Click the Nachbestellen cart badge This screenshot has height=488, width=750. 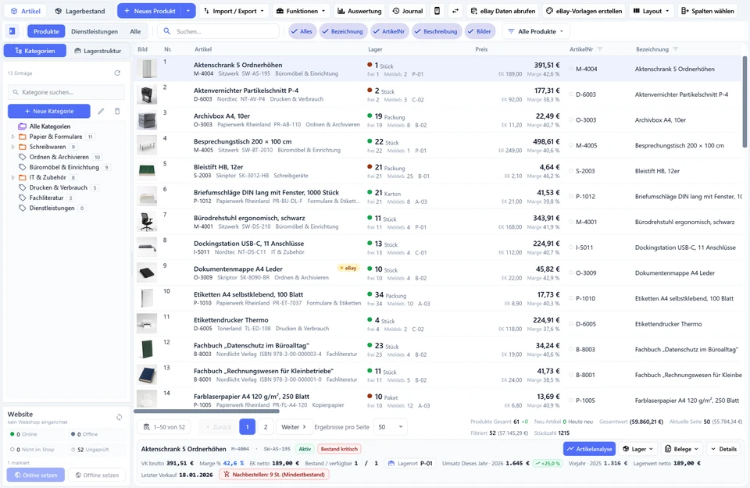click(274, 475)
